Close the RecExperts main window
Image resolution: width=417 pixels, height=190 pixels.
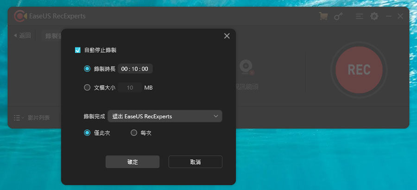coord(400,16)
